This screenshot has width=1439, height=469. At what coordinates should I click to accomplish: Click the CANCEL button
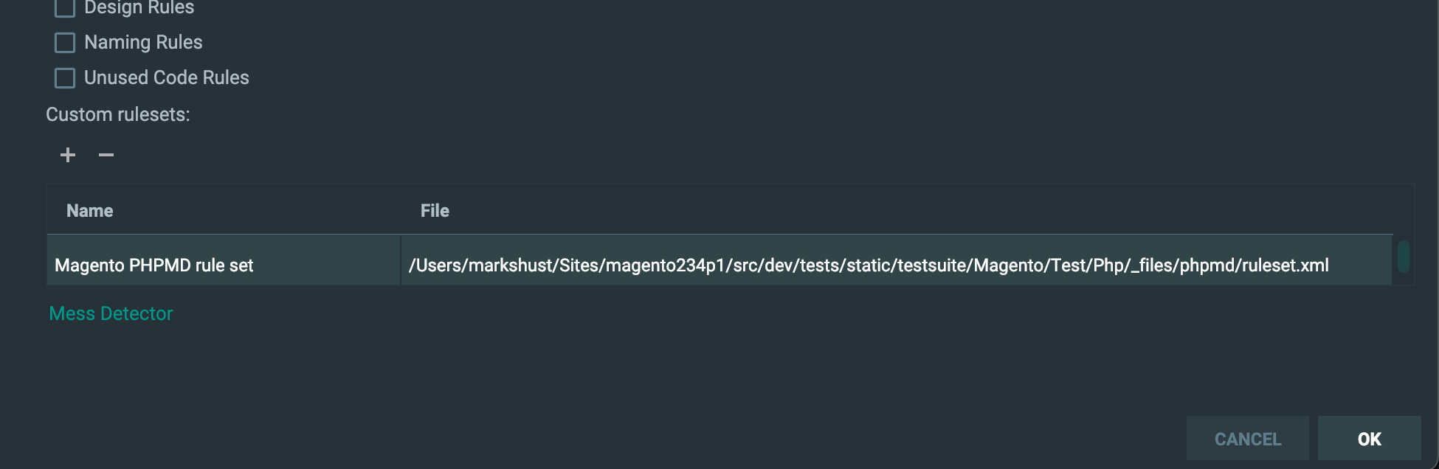coord(1248,439)
